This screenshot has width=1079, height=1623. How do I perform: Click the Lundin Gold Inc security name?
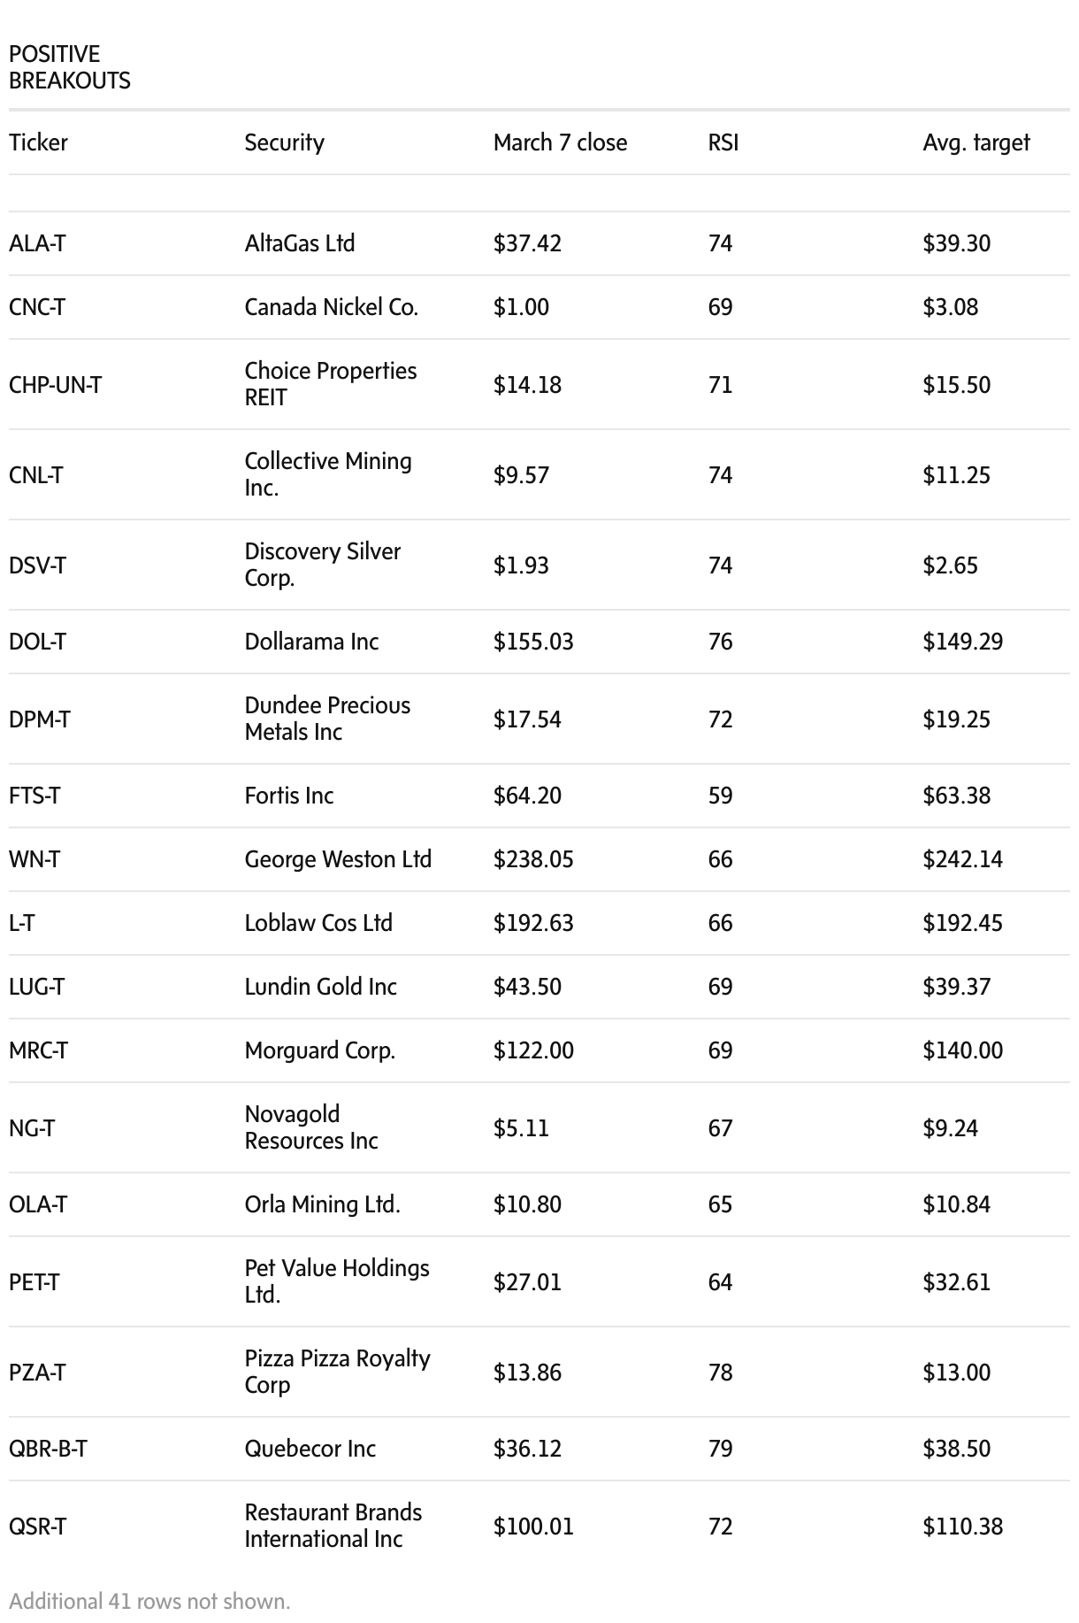(x=320, y=987)
